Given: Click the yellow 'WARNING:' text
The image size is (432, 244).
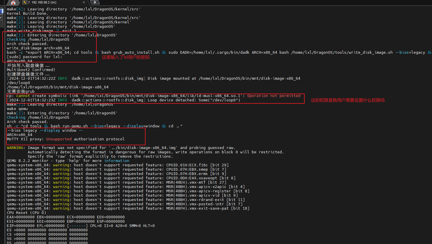Looking at the screenshot, I should click(x=16, y=148).
